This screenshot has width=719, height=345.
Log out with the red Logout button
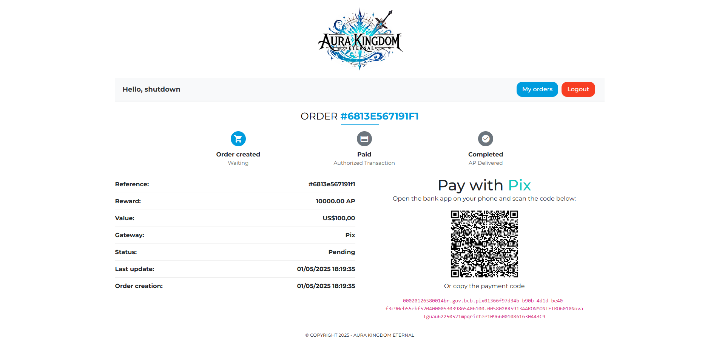click(578, 89)
